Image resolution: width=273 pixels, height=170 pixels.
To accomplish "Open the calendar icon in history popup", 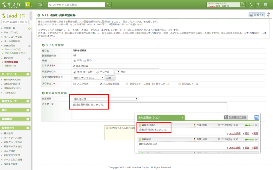I will coord(257,117).
